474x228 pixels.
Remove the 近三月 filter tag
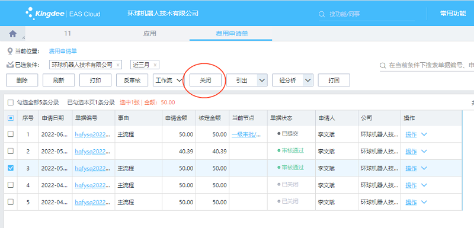click(155, 65)
